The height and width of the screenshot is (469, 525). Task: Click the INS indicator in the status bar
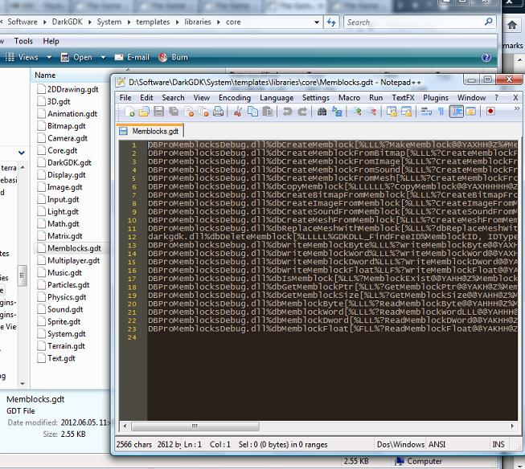(498, 444)
